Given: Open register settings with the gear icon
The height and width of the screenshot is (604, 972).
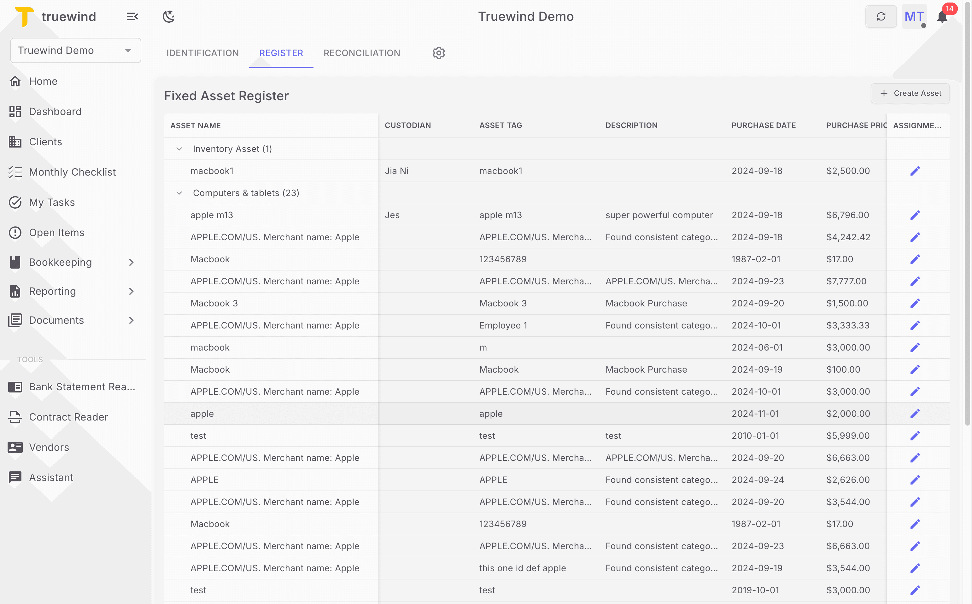Looking at the screenshot, I should coord(438,53).
